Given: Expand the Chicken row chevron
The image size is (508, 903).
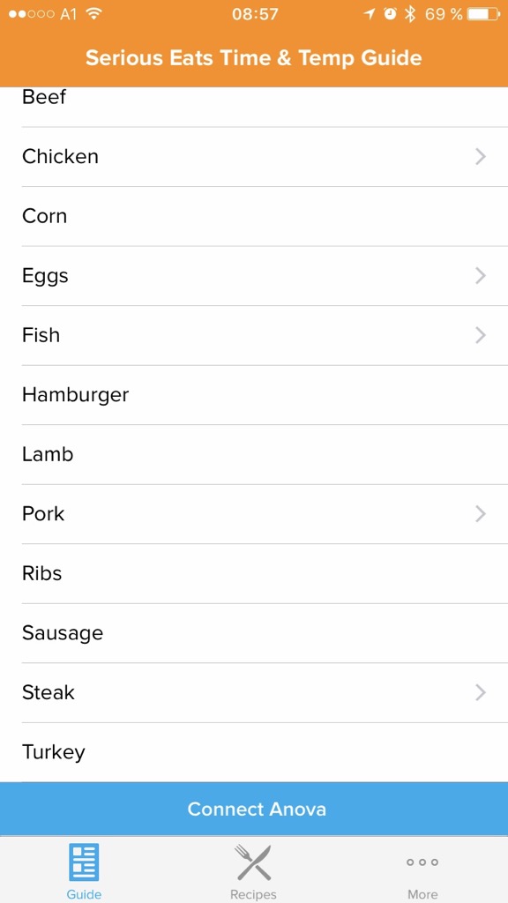Looking at the screenshot, I should (x=481, y=157).
